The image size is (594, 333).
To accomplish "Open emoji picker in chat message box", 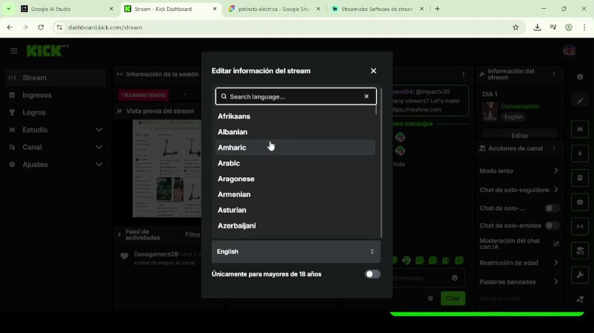I will 455,278.
